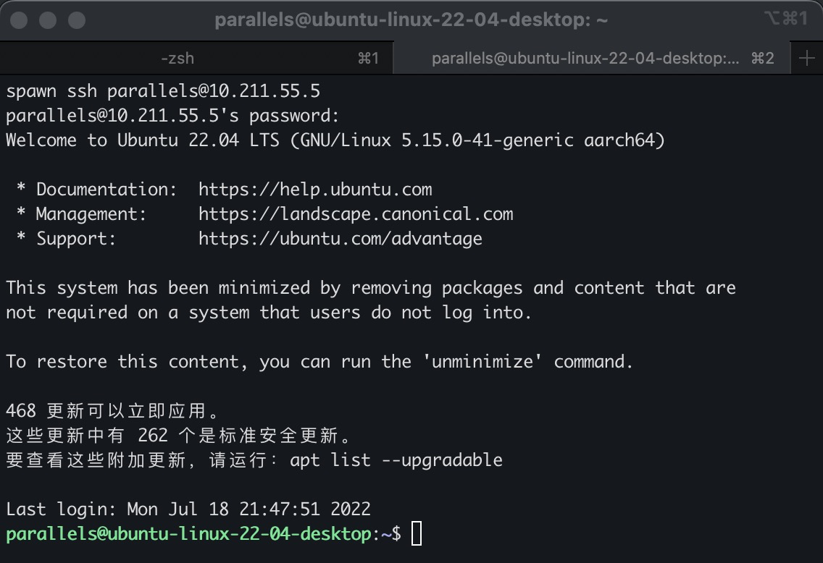Open the landscape.canonical.com management link
This screenshot has width=823, height=563.
click(x=356, y=214)
